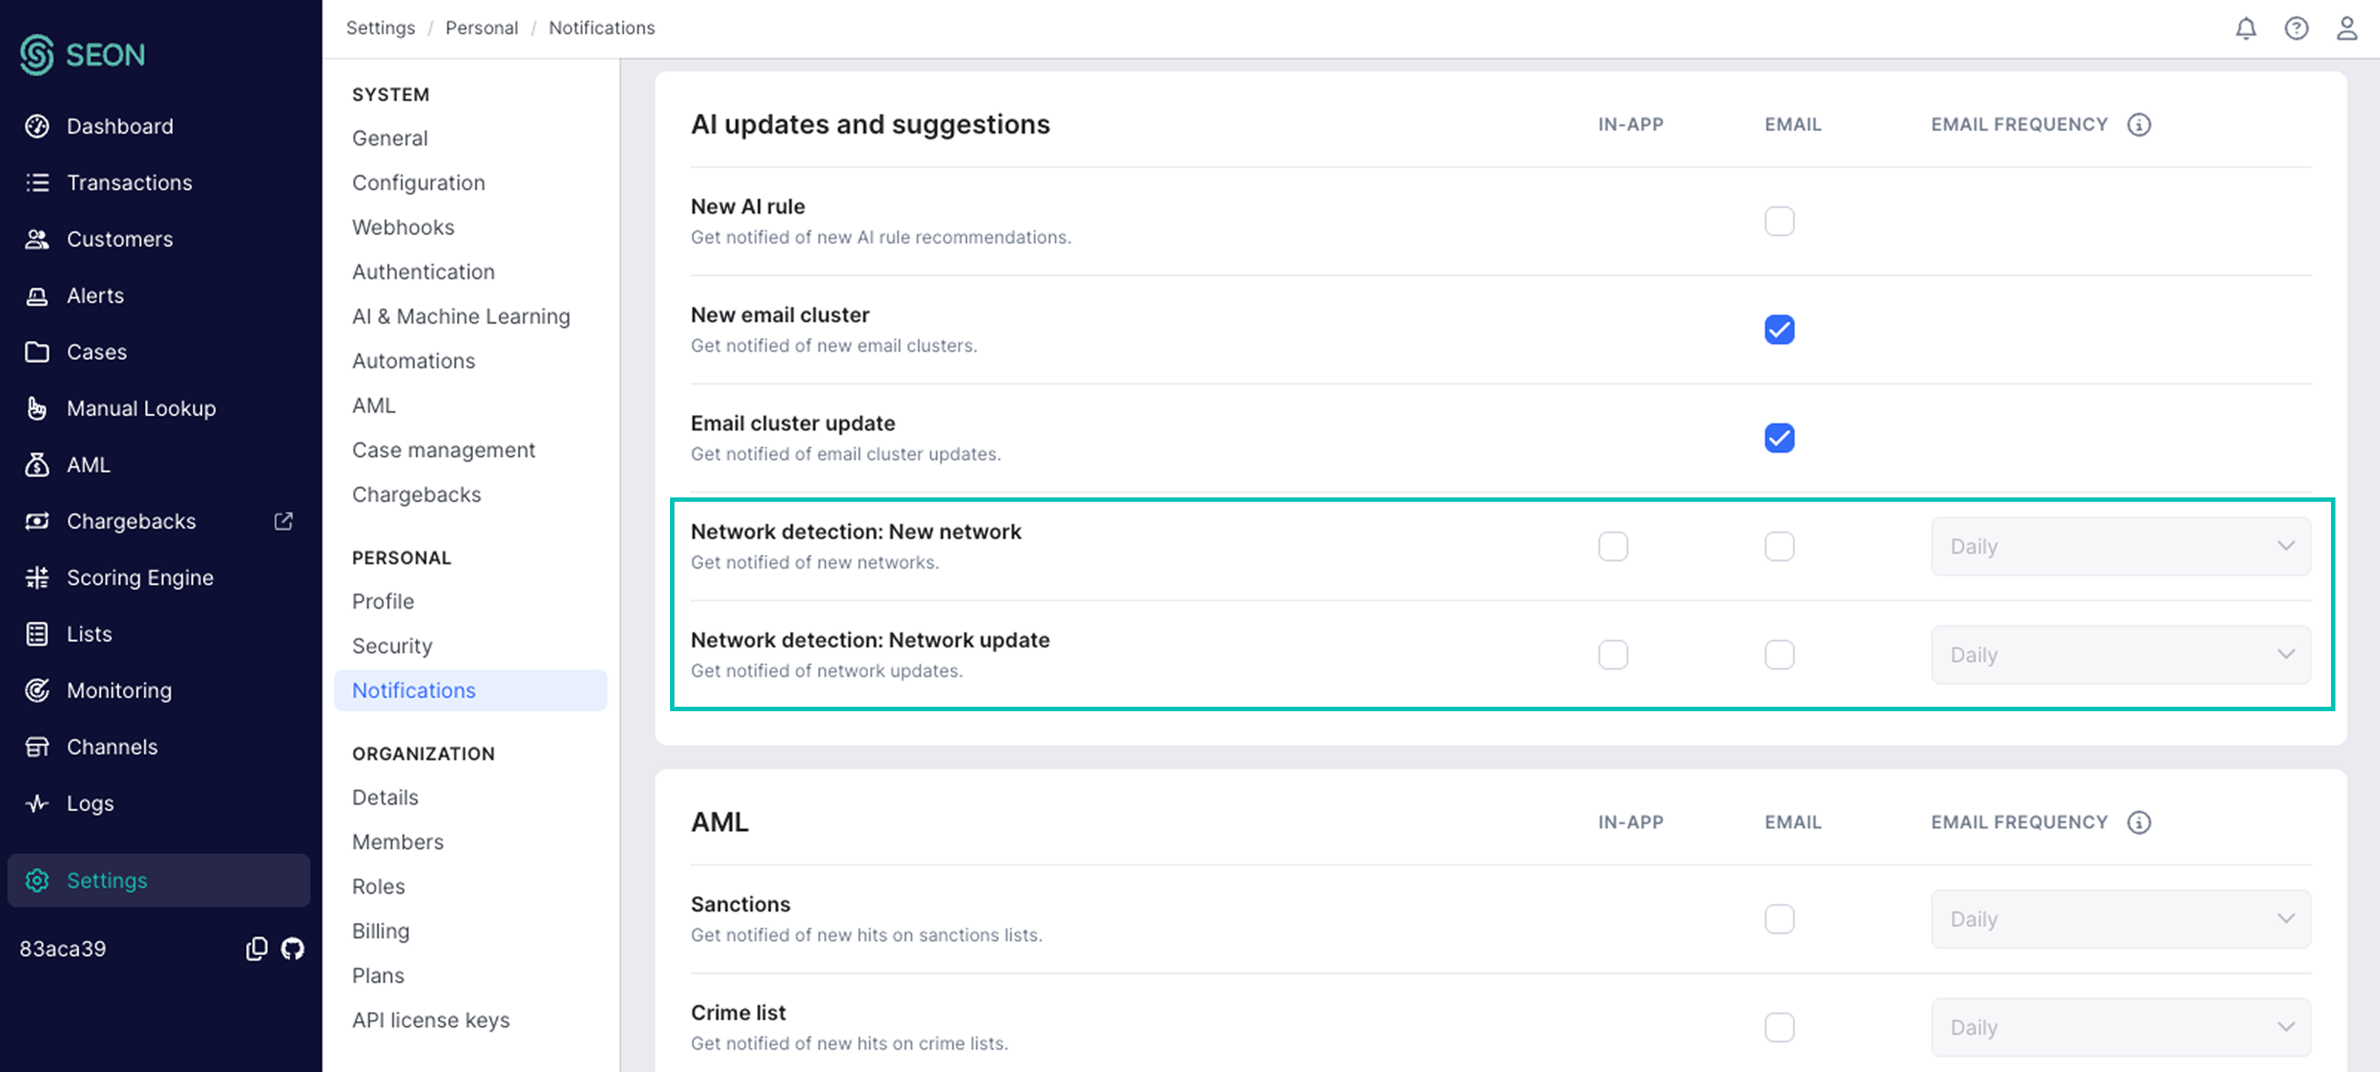This screenshot has width=2380, height=1072.
Task: Open the Transactions sidebar item
Action: [x=129, y=182]
